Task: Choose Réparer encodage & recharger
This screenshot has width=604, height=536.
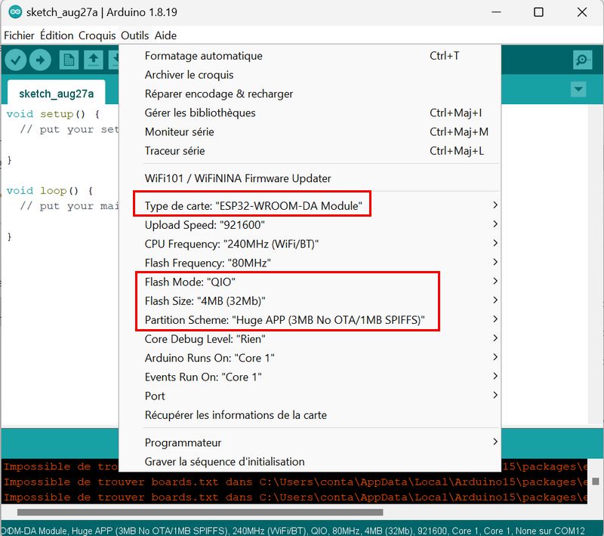Action: pos(310,94)
